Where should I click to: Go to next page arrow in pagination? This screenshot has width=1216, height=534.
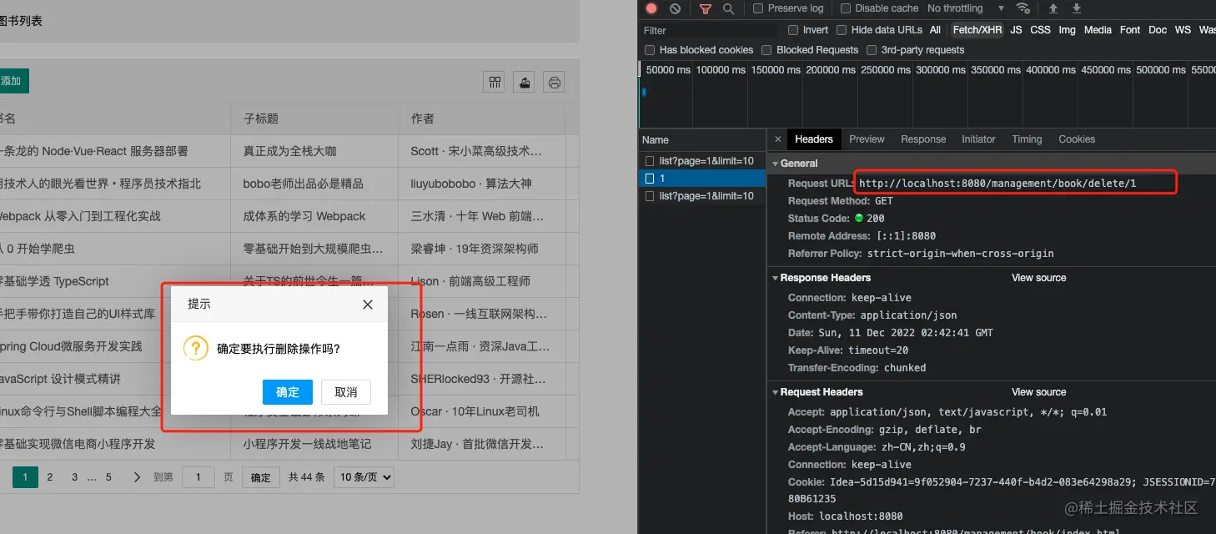click(x=137, y=477)
